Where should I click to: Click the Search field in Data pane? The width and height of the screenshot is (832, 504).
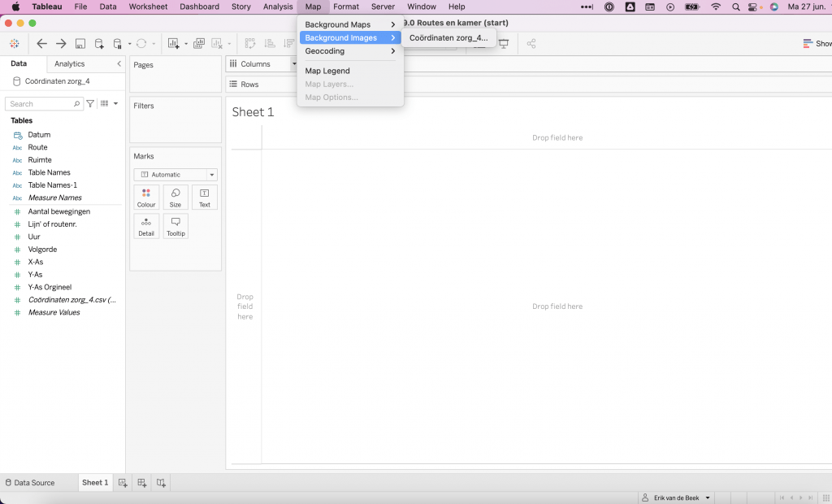pos(41,104)
